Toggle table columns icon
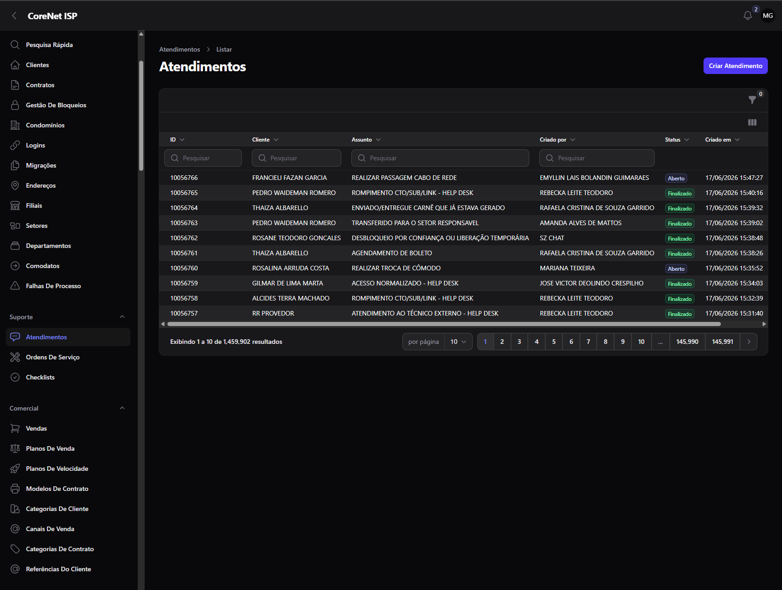This screenshot has height=590, width=782. [x=752, y=122]
